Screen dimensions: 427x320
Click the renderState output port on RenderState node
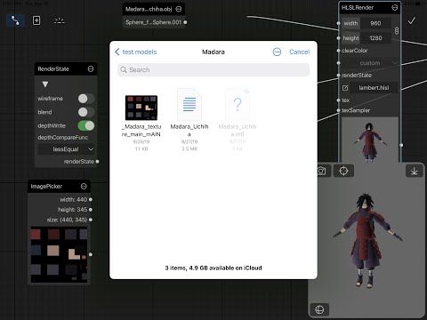pos(97,162)
